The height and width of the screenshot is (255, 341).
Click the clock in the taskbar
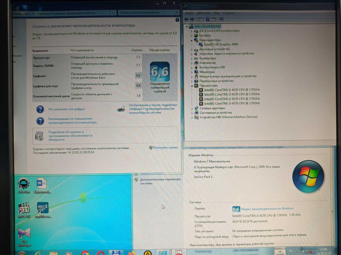[x=324, y=251]
